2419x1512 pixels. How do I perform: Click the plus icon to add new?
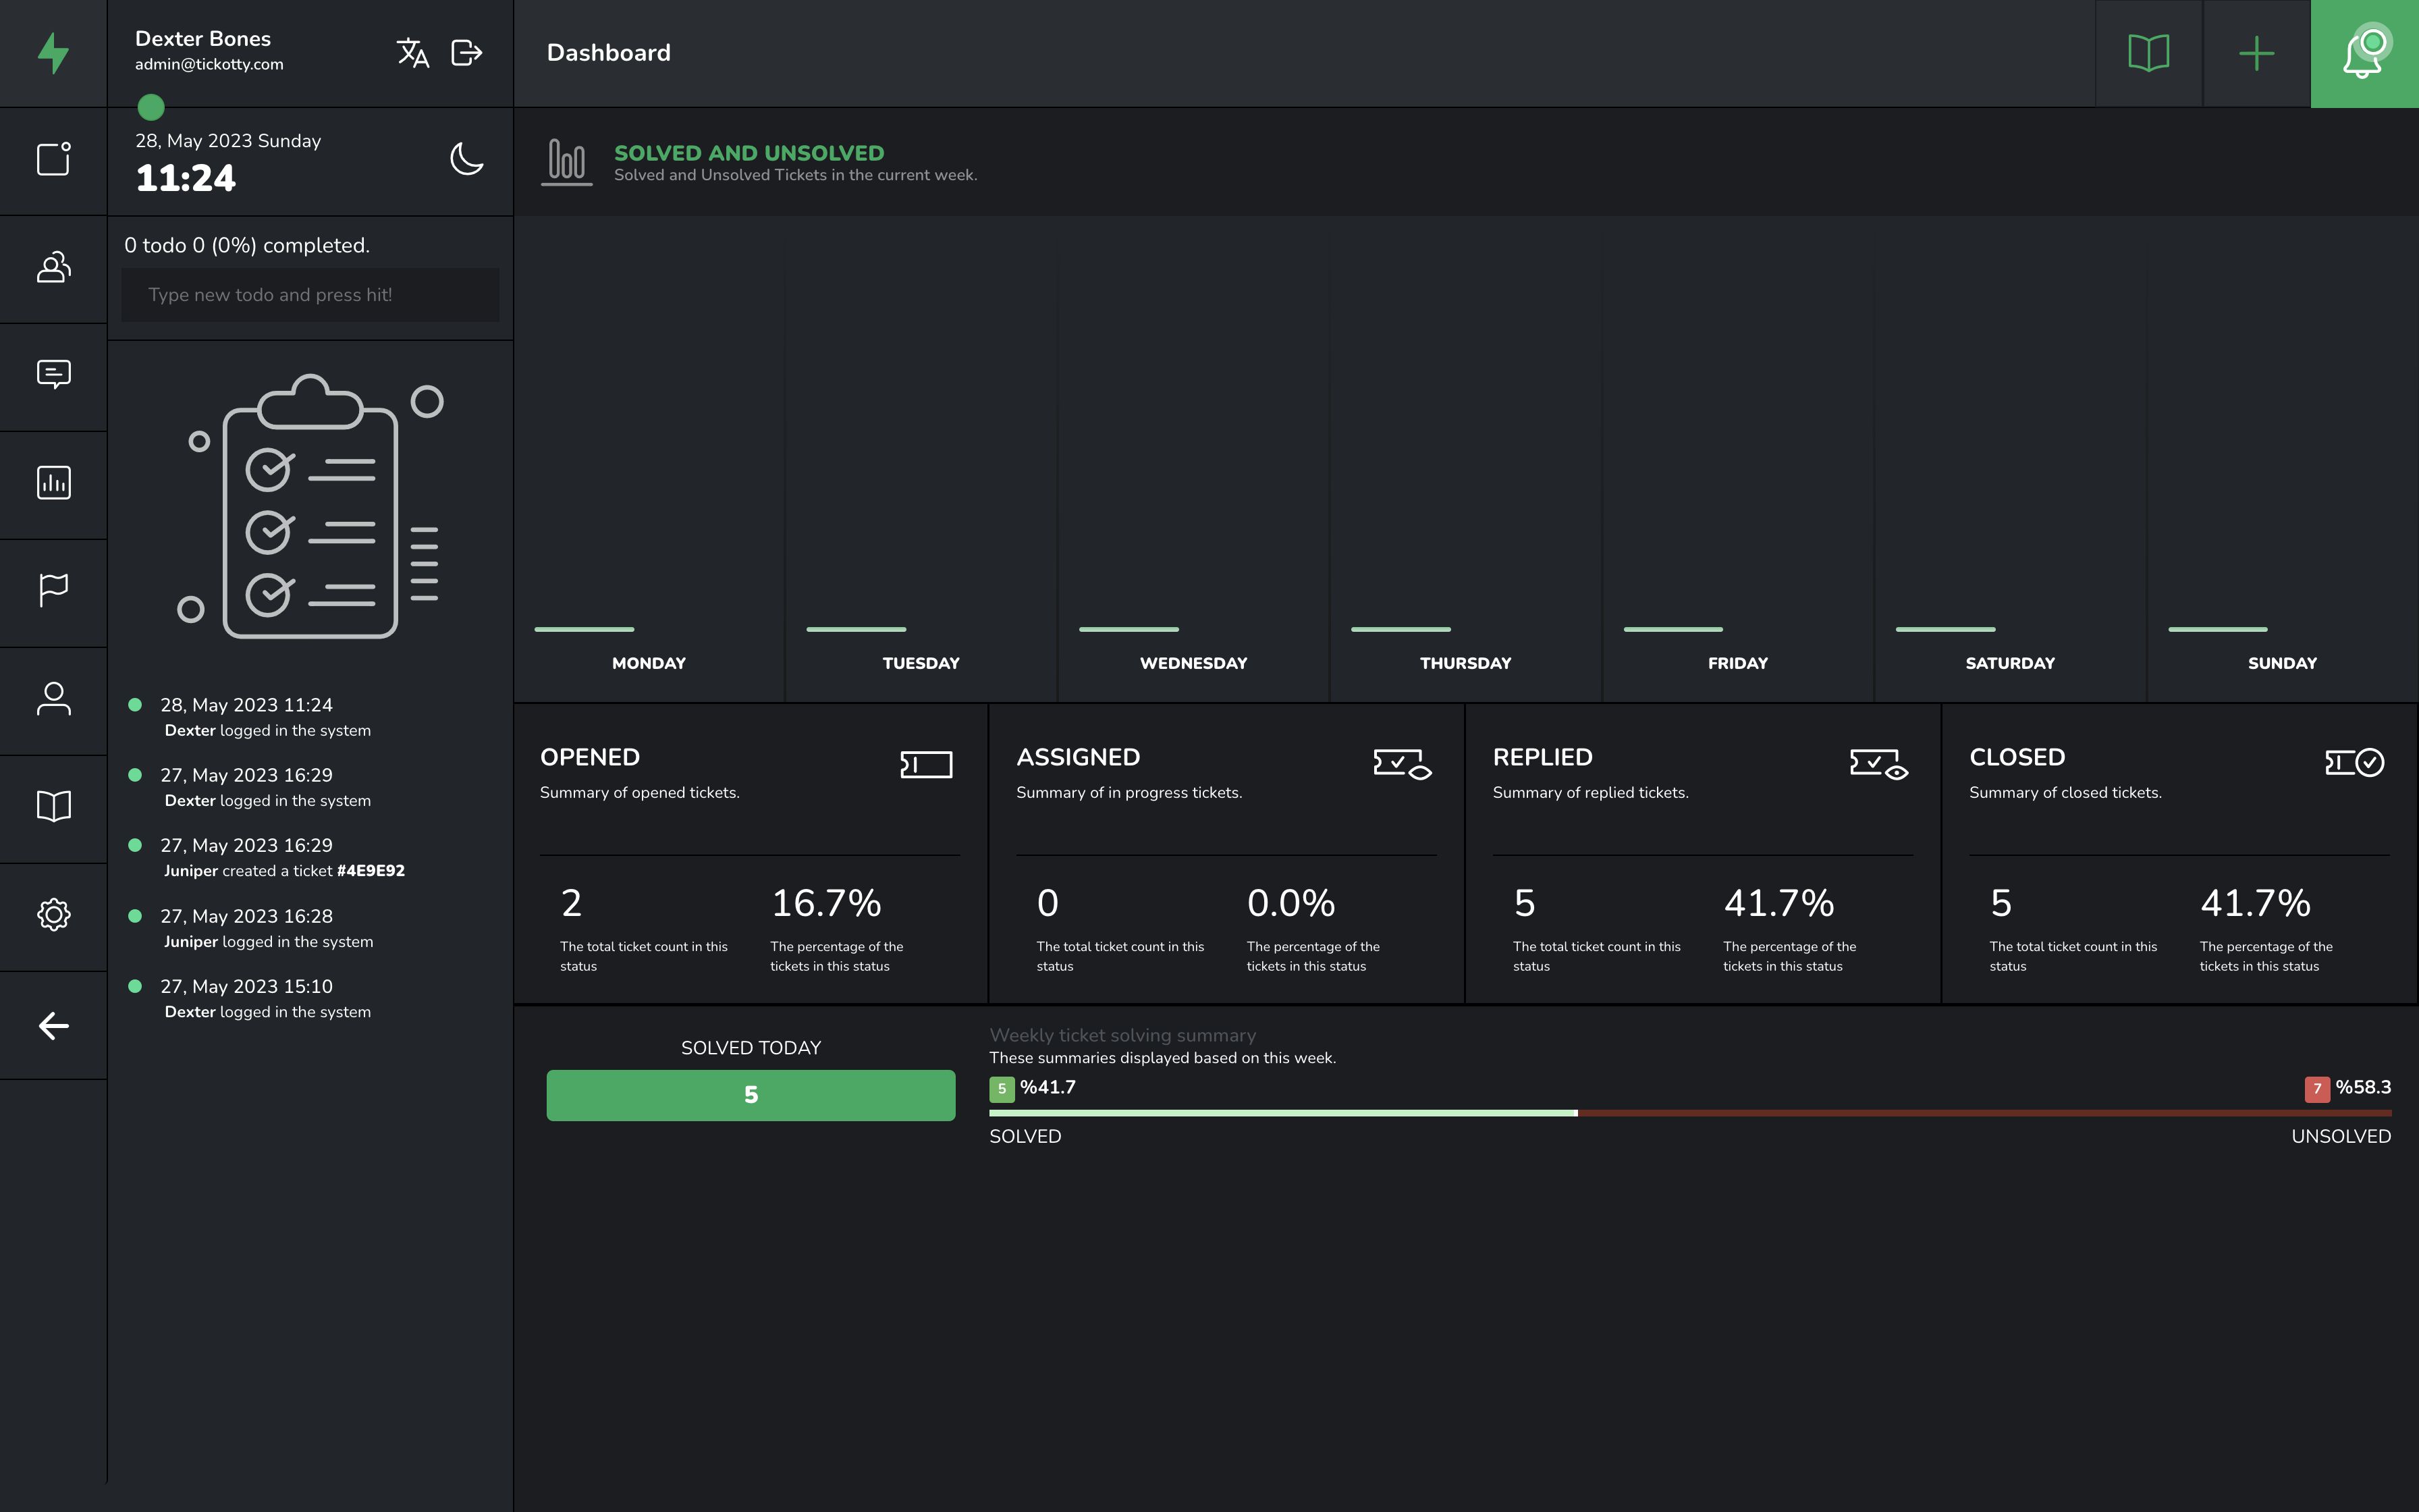(x=2255, y=53)
